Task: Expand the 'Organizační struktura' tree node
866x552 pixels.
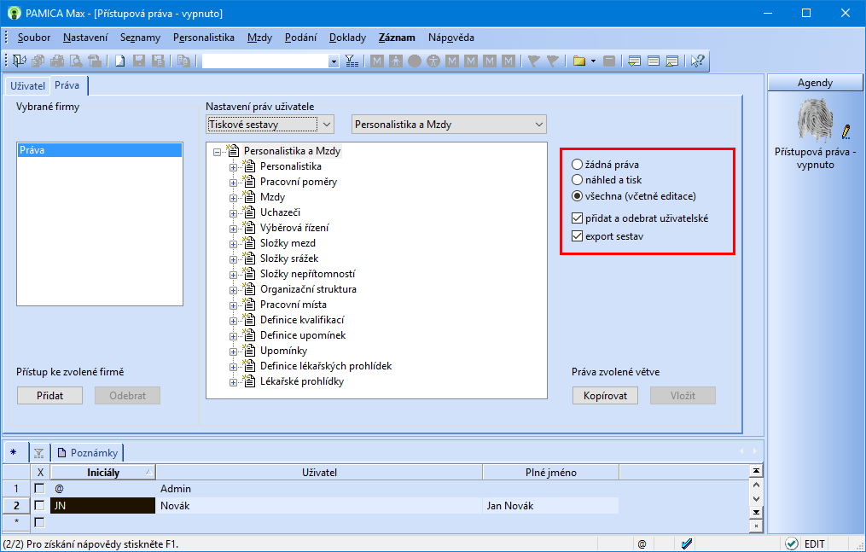Action: pyautogui.click(x=233, y=290)
